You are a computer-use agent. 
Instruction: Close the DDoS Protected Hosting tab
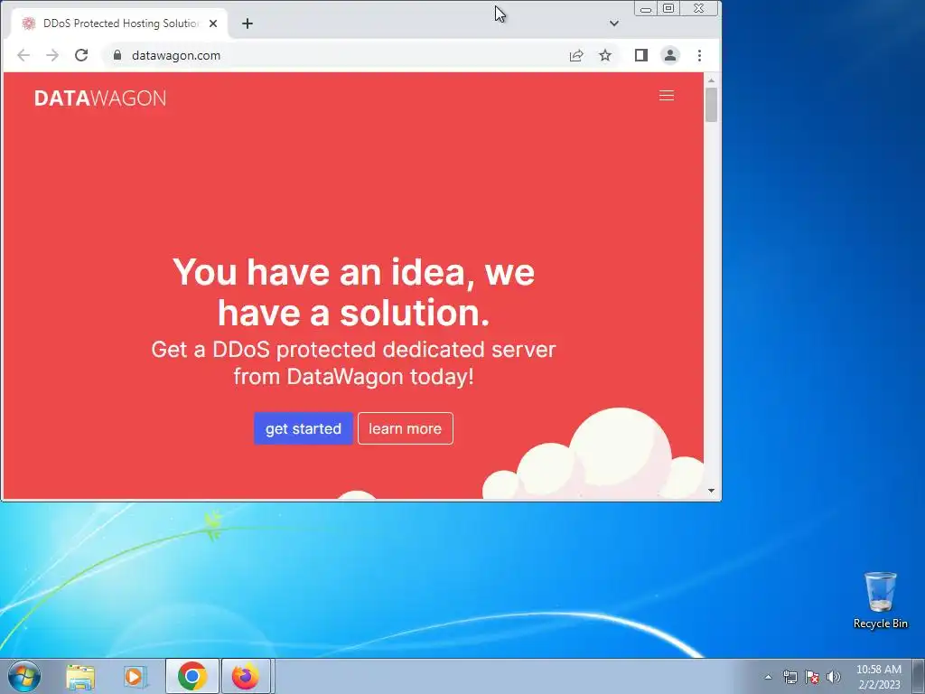[213, 23]
